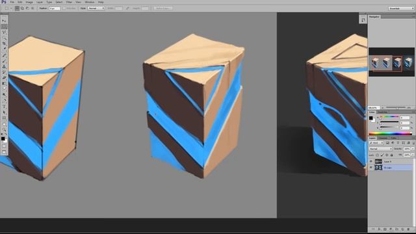Select the Brush tool
This screenshot has width=416, height=234.
(4, 61)
